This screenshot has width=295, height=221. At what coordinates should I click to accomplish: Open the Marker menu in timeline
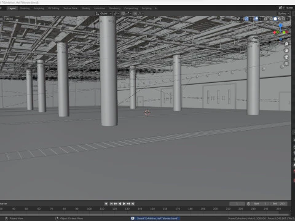[4, 204]
